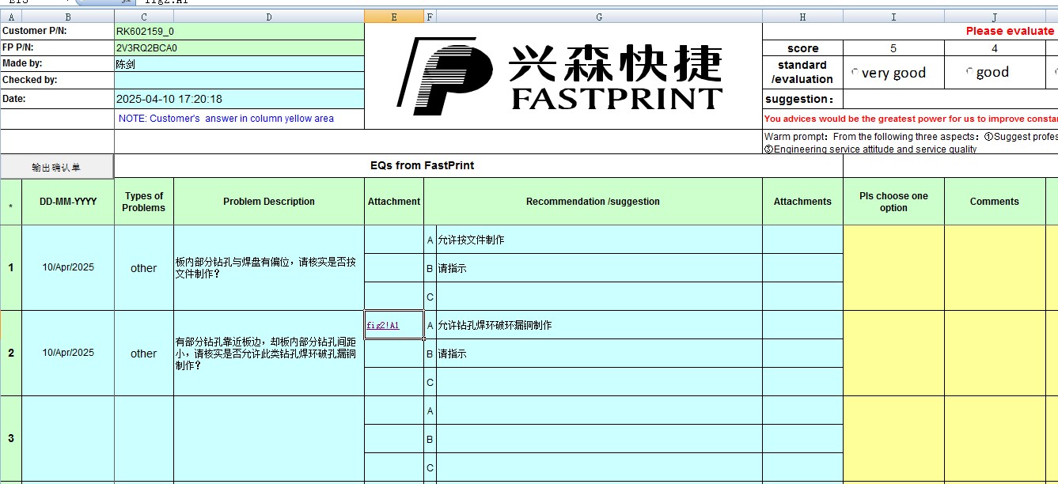Viewport: 1058px width, 484px height.
Task: Select column G header
Action: tap(599, 17)
